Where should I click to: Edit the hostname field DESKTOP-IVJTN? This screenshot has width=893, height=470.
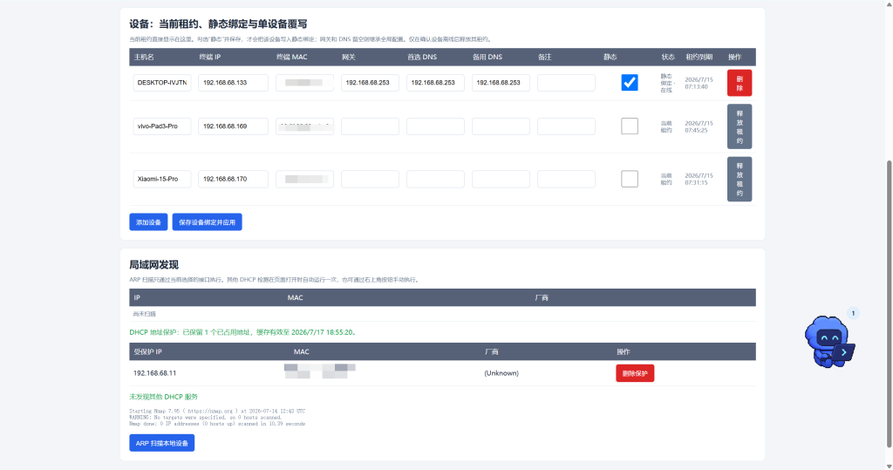point(161,83)
